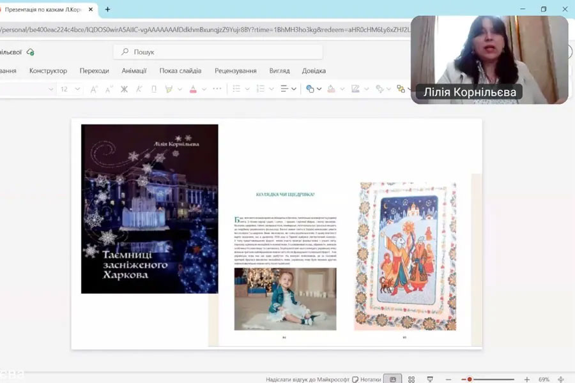575x383 pixels.
Task: Expand the font size 12 dropdown
Action: point(77,89)
